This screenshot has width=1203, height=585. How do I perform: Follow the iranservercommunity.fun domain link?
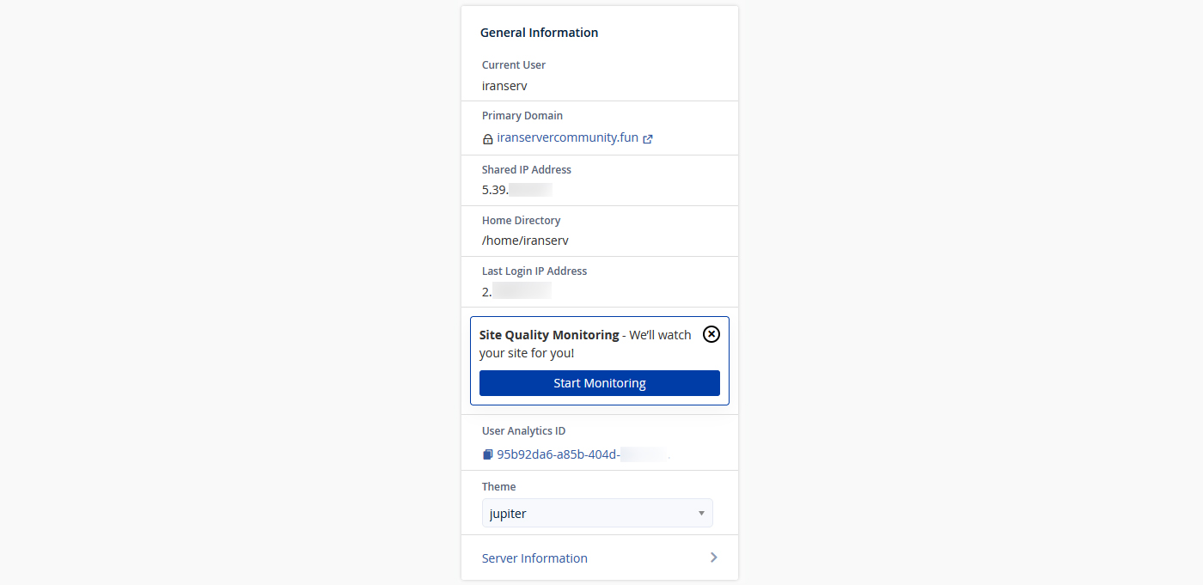tap(567, 137)
